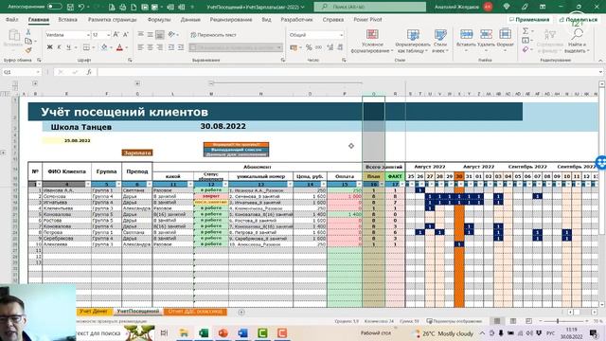606x341 pixels.
Task: Open Найти и выделить menu
Action: 577,42
